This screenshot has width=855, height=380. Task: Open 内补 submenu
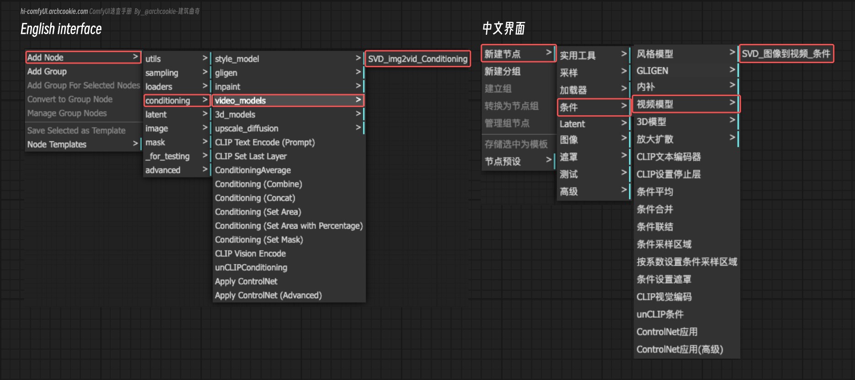point(686,87)
